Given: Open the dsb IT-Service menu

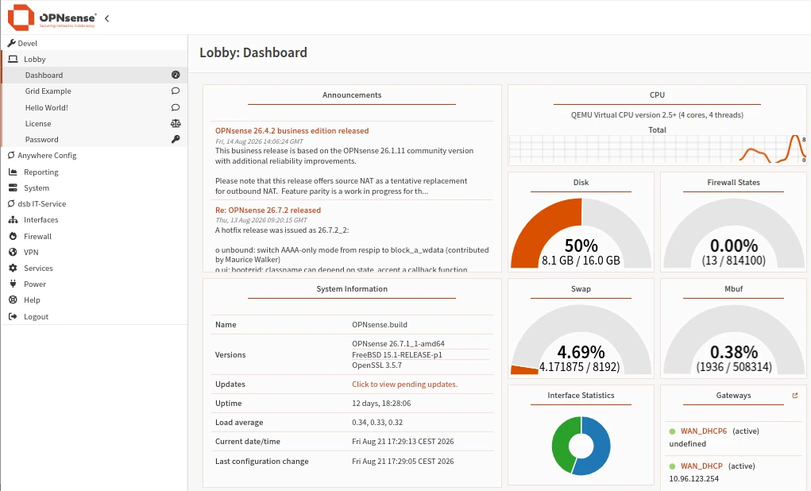Looking at the screenshot, I should pyautogui.click(x=95, y=204).
